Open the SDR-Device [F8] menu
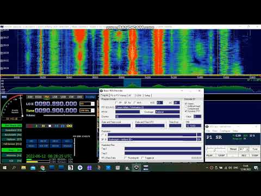This screenshot has width=261, height=196. tap(12, 125)
